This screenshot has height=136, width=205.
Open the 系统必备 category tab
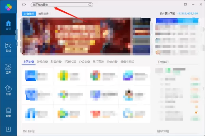112,62
